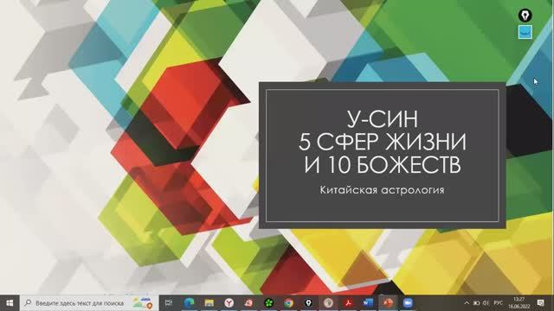The height and width of the screenshot is (311, 554).
Task: Click the subtitle Китайская астрология
Action: pyautogui.click(x=382, y=190)
